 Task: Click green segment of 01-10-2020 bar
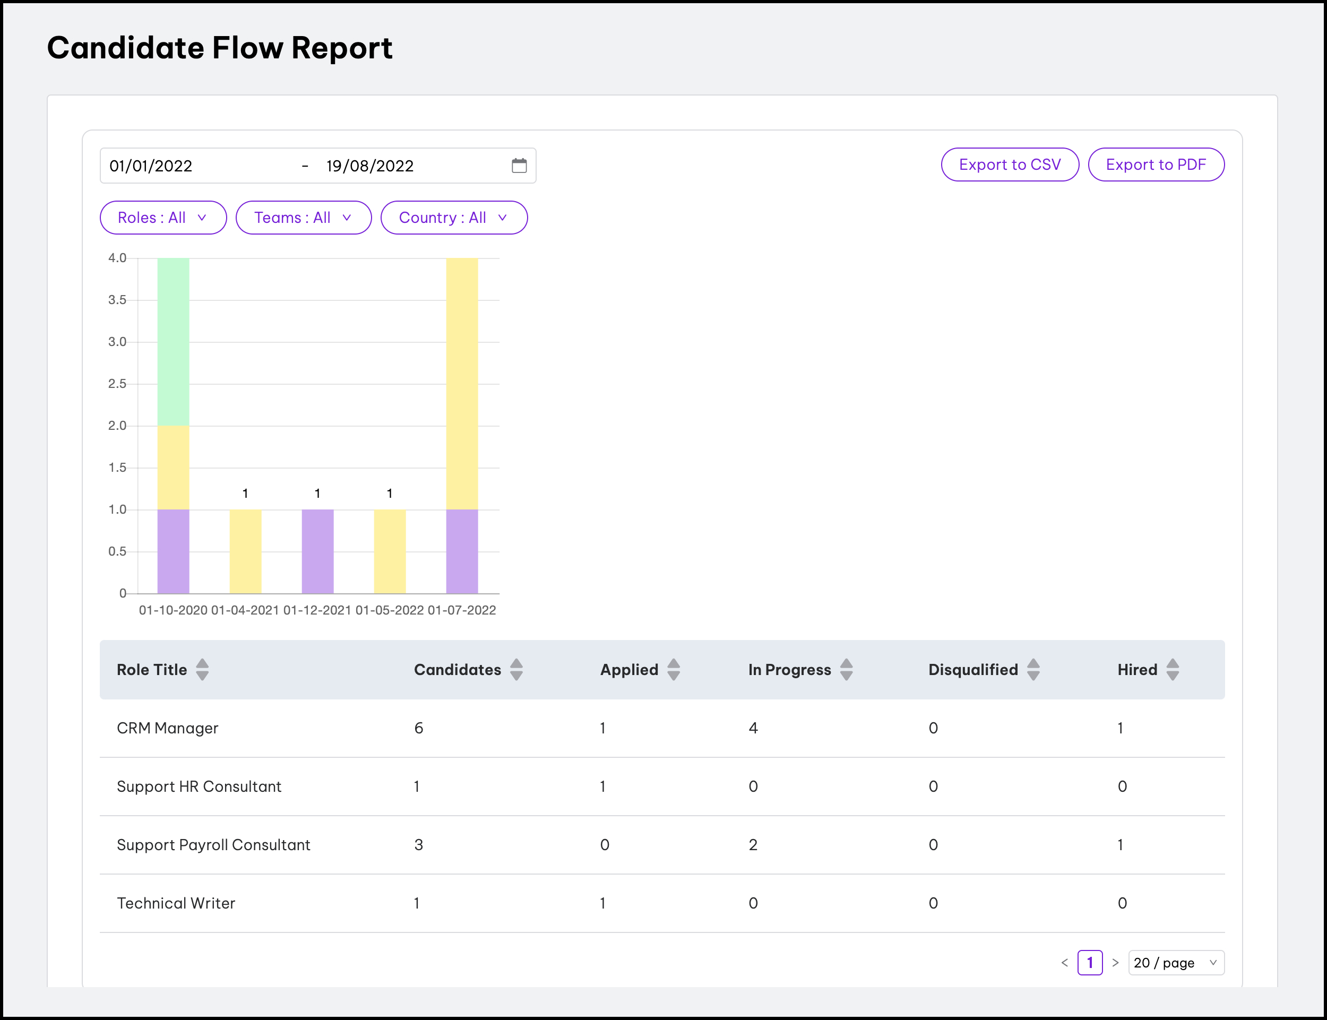point(173,342)
